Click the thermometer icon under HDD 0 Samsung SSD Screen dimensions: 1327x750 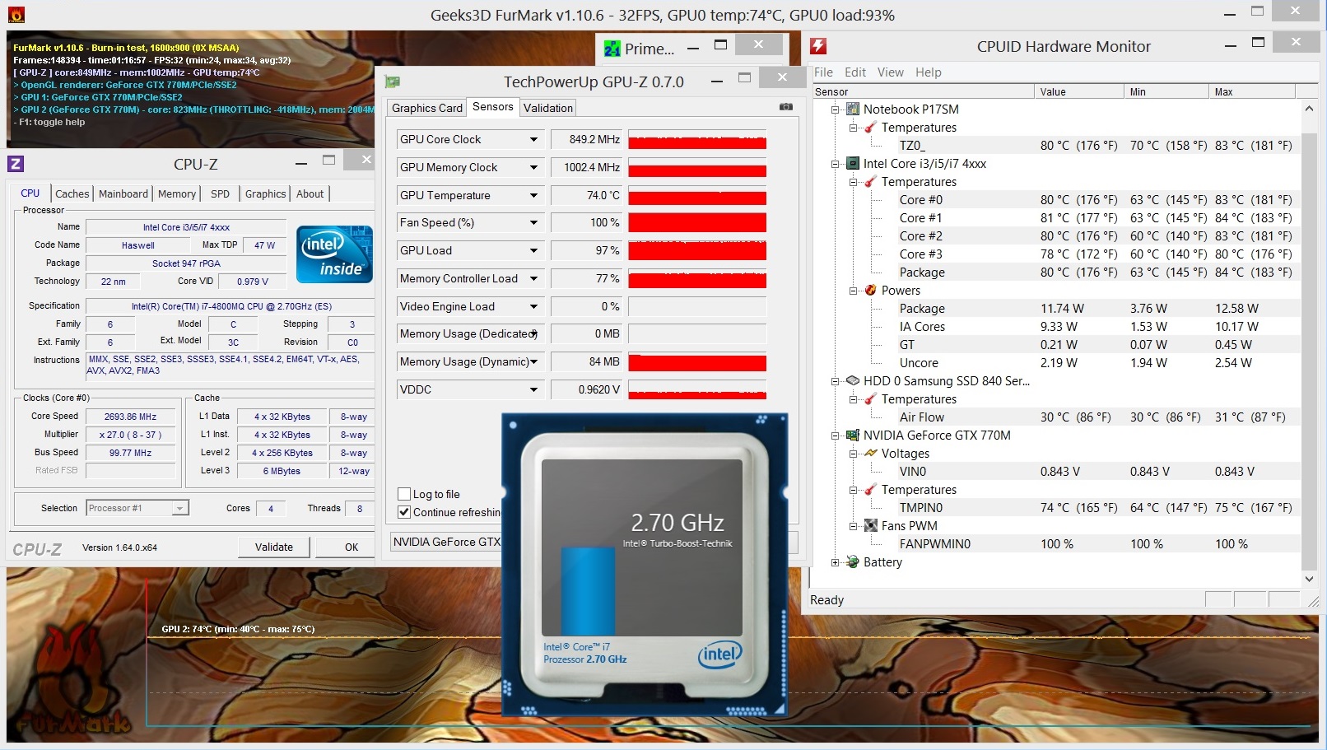click(x=870, y=398)
